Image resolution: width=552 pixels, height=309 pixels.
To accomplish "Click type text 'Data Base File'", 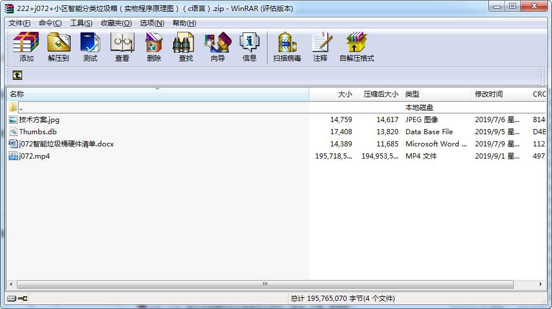I will [x=429, y=132].
